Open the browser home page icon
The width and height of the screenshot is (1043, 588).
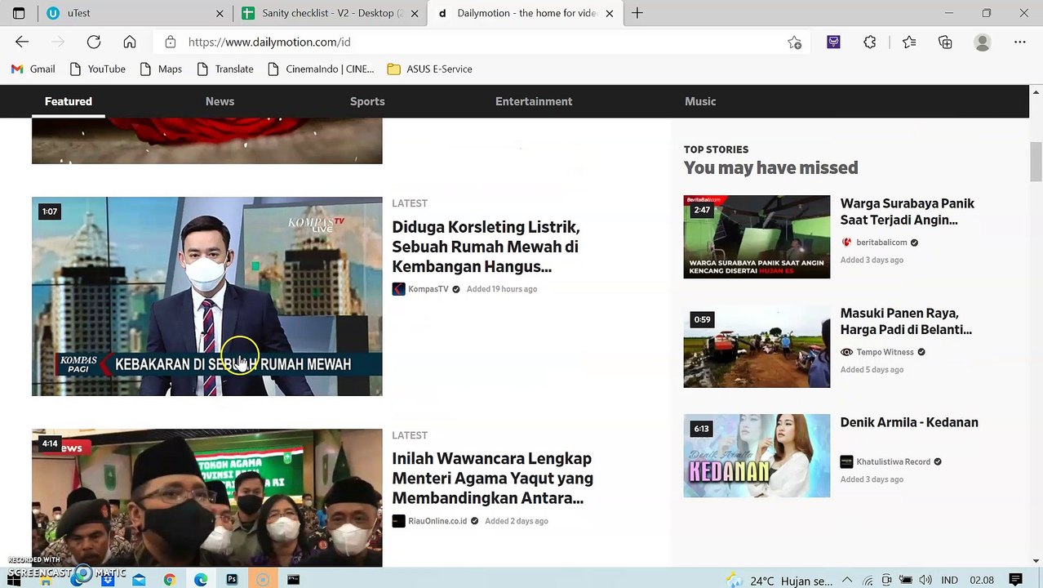click(130, 42)
